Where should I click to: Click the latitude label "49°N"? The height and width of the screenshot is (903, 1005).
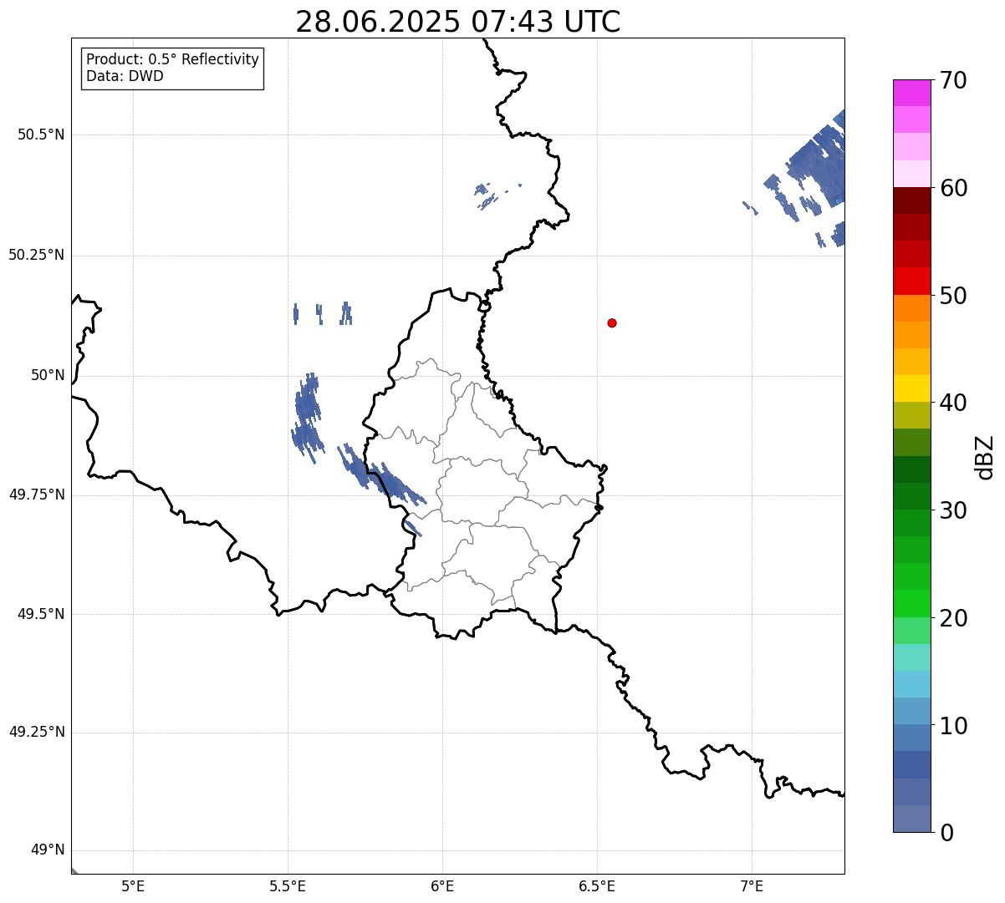pos(48,850)
